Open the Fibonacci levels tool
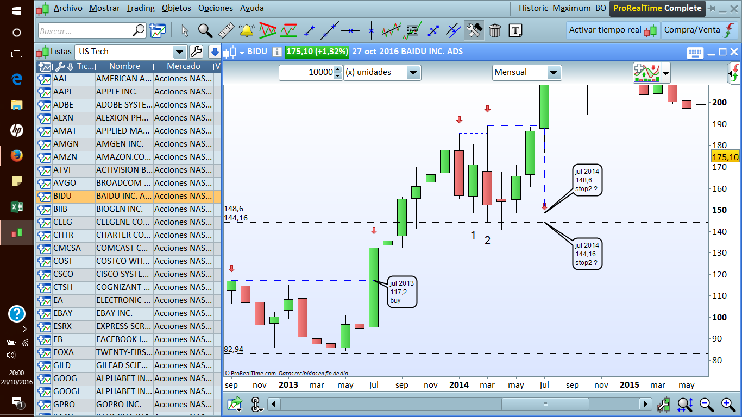Viewport: 742px width, 417px height. click(x=413, y=30)
